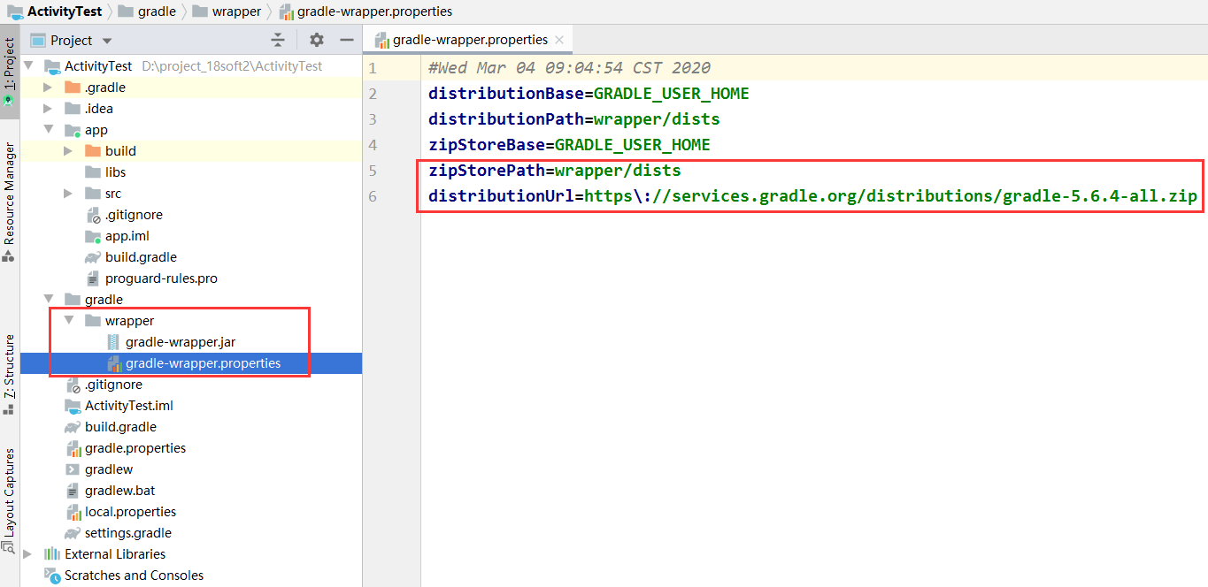This screenshot has height=587, width=1208.
Task: Click the gradle-wrapper.properties file icon in tree
Action: [113, 363]
